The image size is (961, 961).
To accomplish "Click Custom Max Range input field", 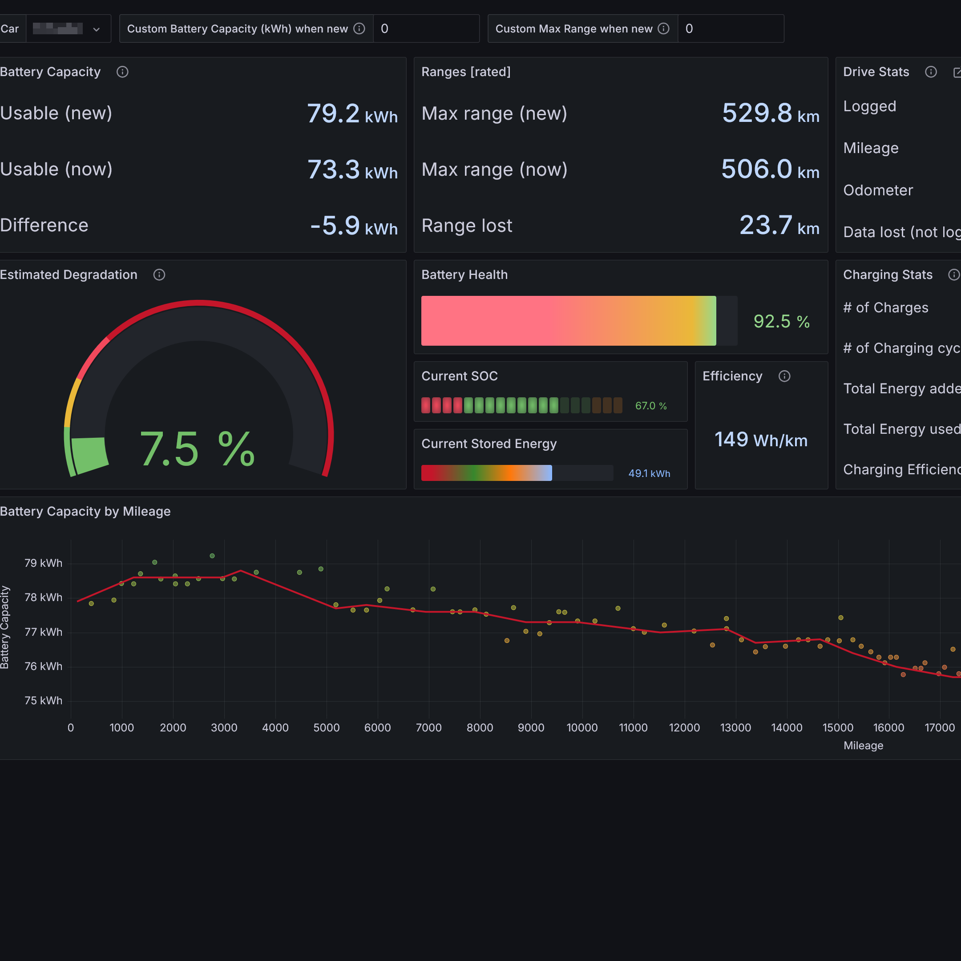I will [730, 29].
